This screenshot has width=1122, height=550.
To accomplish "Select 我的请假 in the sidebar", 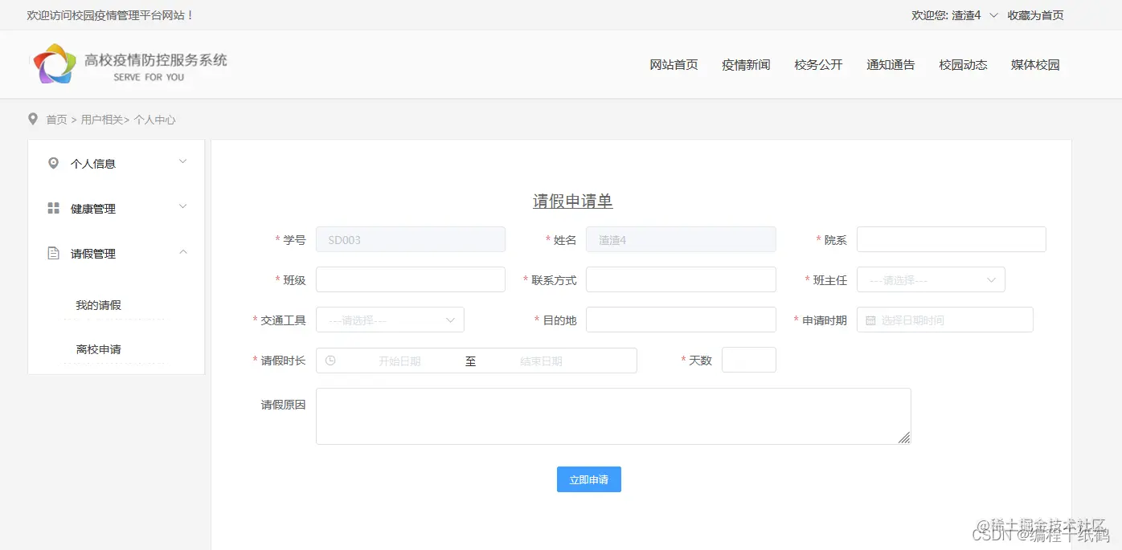I will pyautogui.click(x=98, y=305).
